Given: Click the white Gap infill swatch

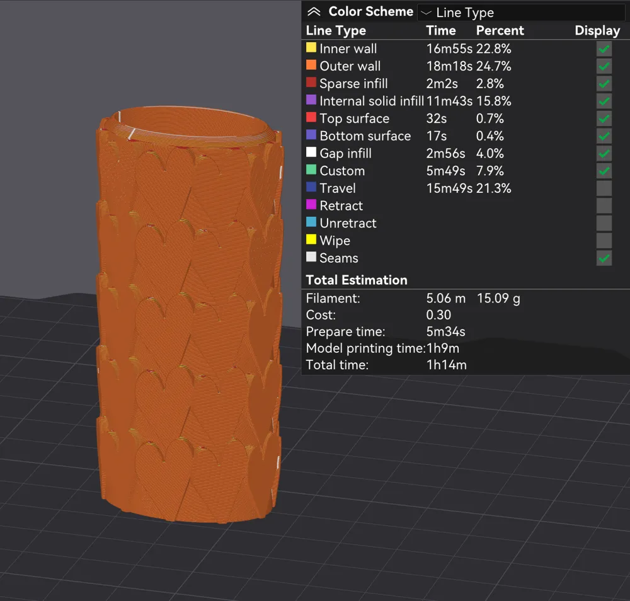Looking at the screenshot, I should (311, 152).
